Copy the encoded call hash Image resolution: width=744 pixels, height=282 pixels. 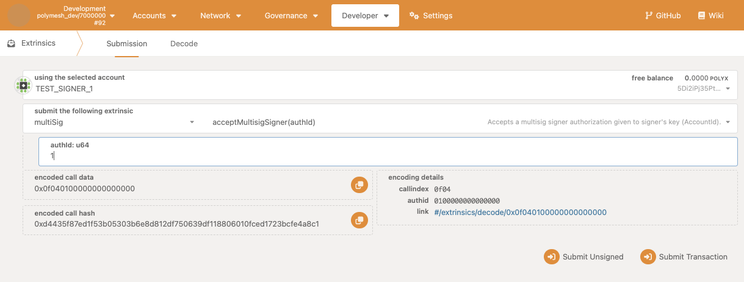[x=359, y=220]
